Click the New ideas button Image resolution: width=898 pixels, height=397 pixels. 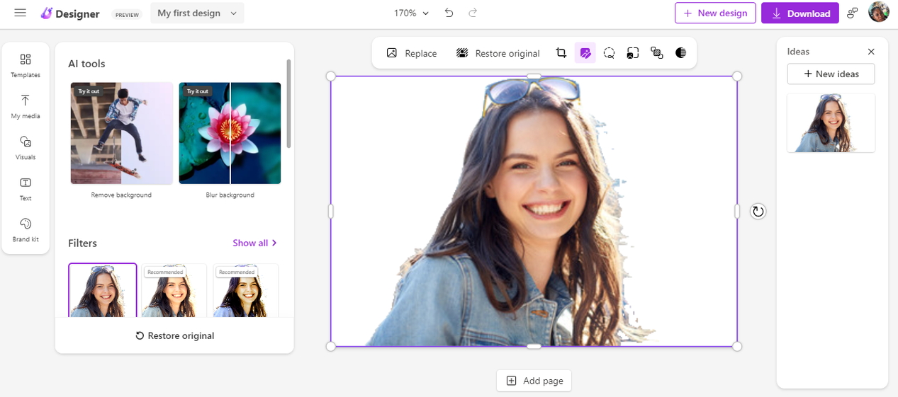[831, 74]
